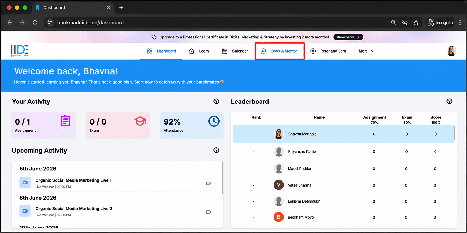Click Beckham Moyo's B avatar
The height and width of the screenshot is (233, 467).
point(279,217)
